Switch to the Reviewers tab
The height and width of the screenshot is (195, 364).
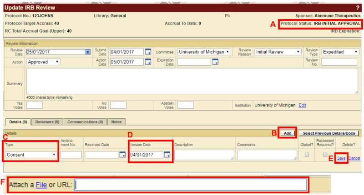click(x=48, y=122)
